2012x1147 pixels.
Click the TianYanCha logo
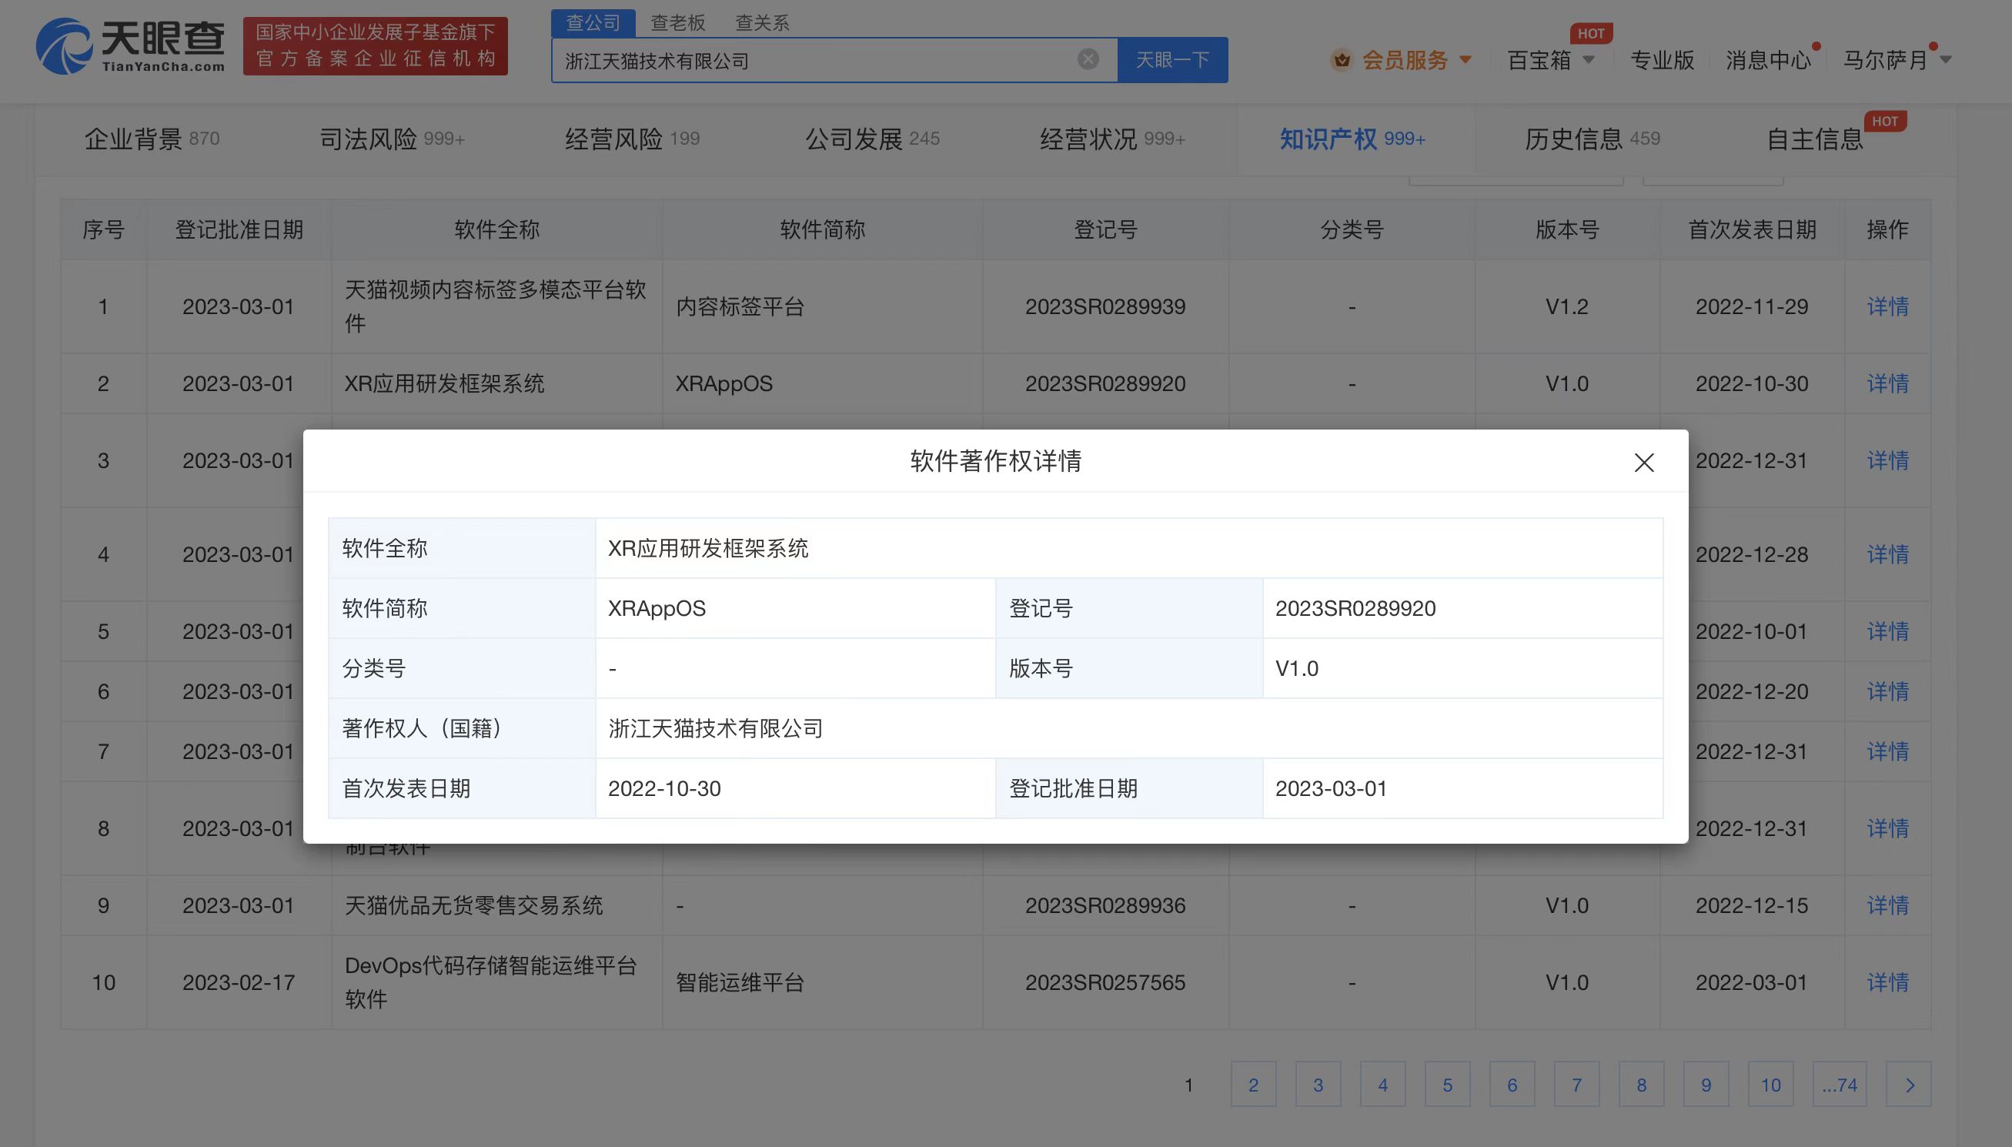coord(131,45)
